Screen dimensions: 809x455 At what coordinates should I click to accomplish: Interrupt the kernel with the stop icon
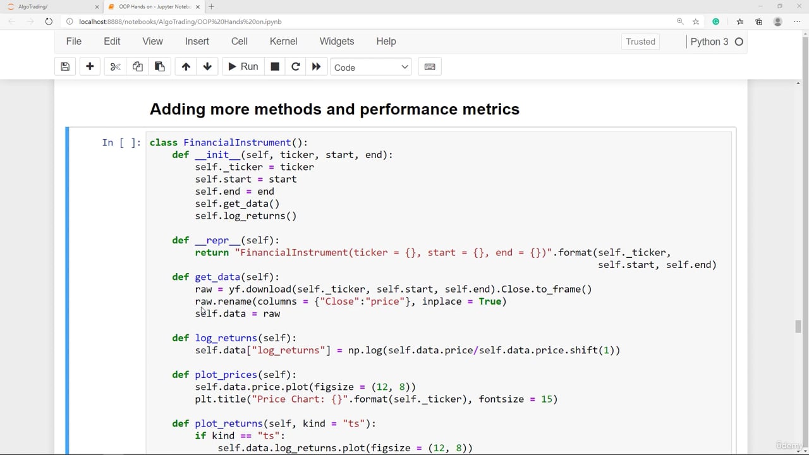click(x=275, y=66)
